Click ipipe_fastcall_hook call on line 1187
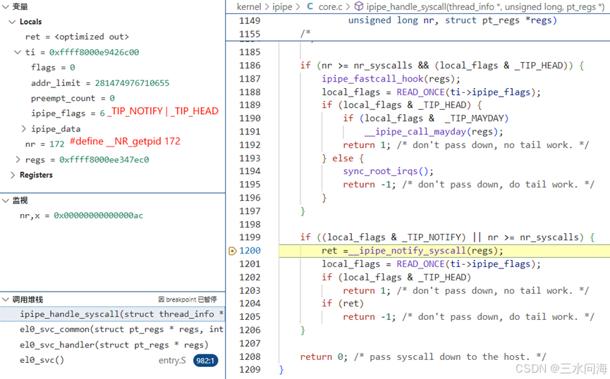The height and width of the screenshot is (379, 610). point(372,79)
